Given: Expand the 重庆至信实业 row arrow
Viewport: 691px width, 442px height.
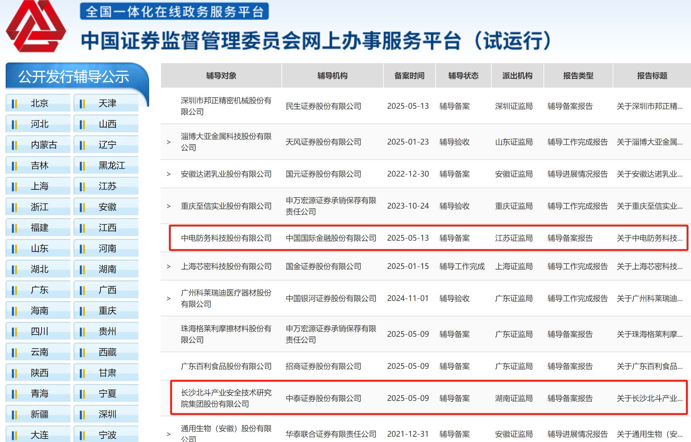Looking at the screenshot, I should (169, 206).
